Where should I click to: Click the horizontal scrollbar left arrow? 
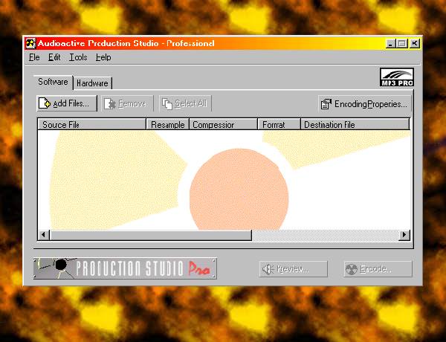[x=43, y=235]
